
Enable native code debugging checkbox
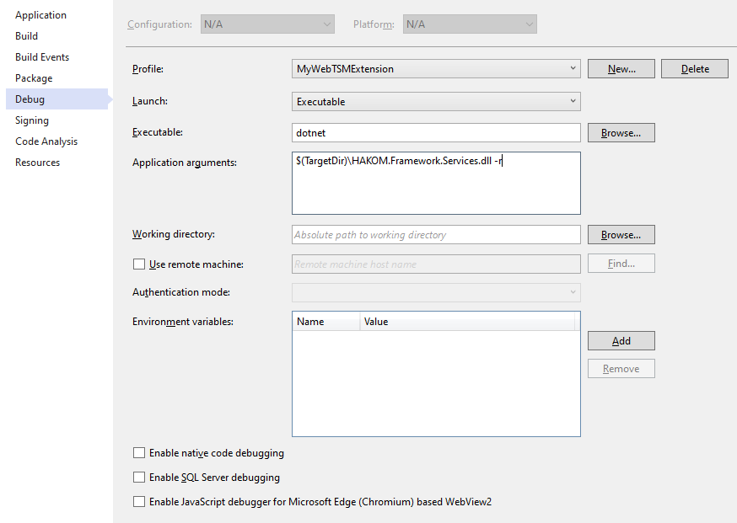[139, 453]
